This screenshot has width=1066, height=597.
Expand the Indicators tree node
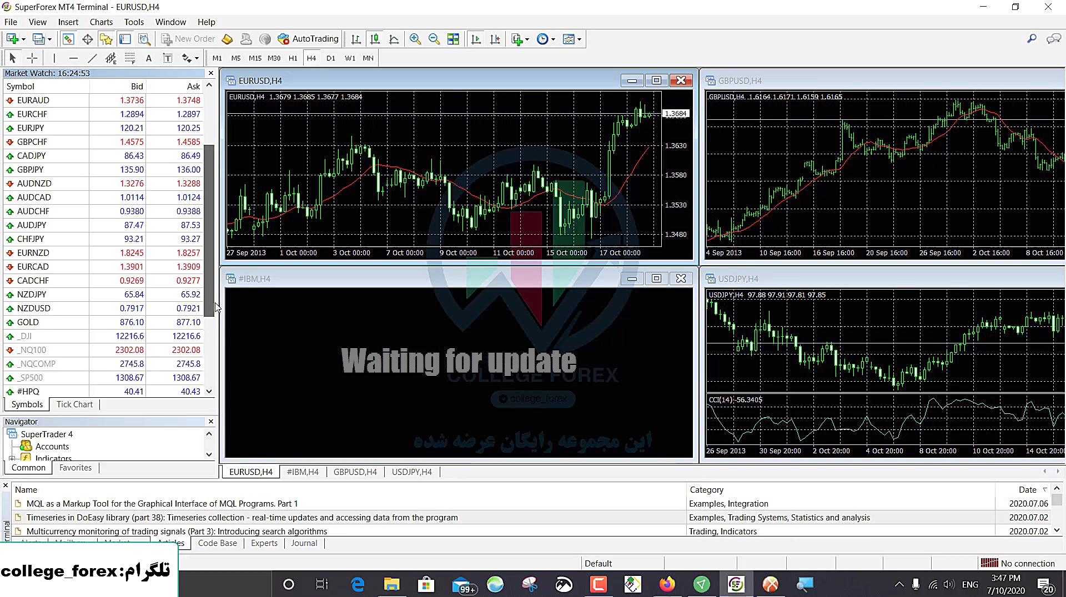pos(12,458)
